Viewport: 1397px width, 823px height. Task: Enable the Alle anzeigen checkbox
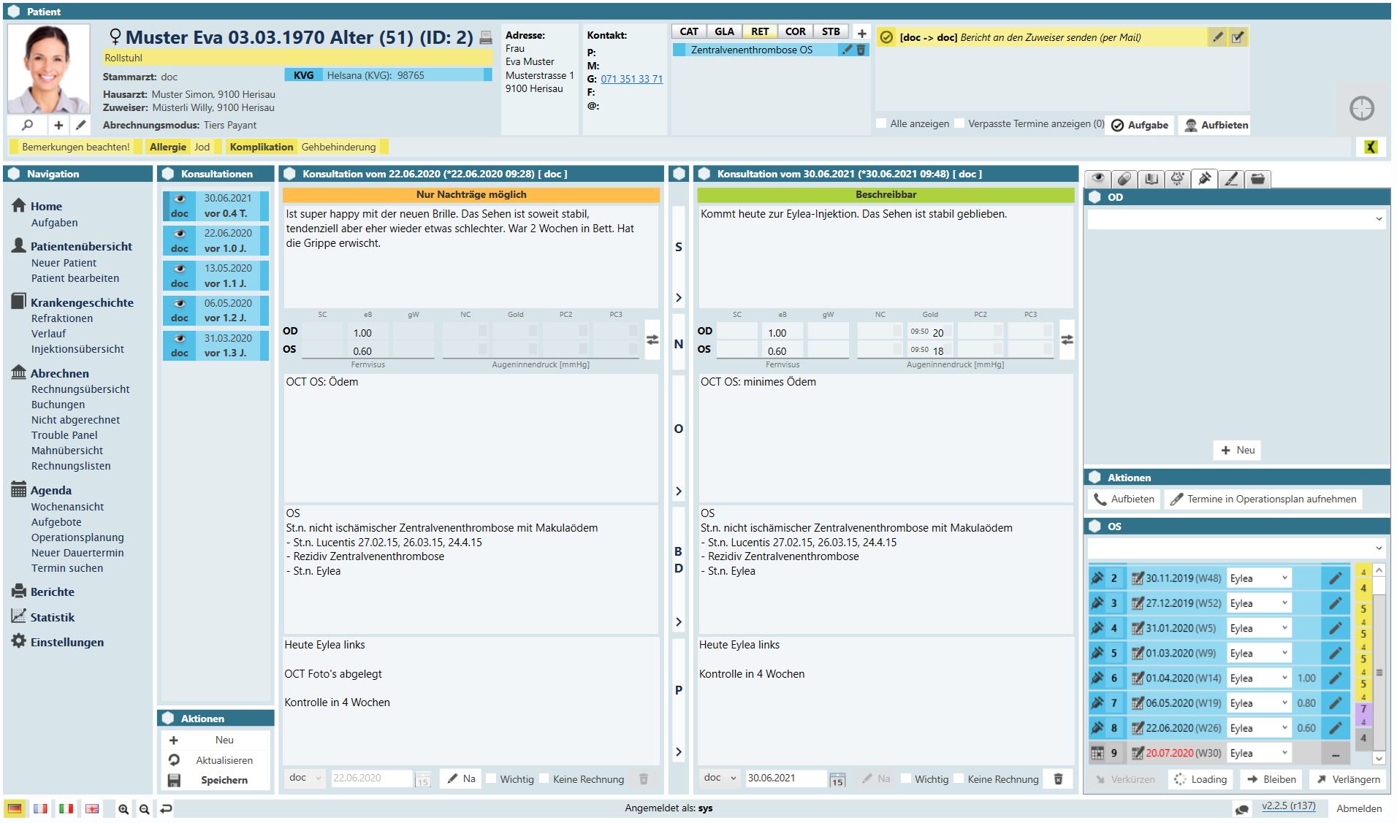[882, 124]
